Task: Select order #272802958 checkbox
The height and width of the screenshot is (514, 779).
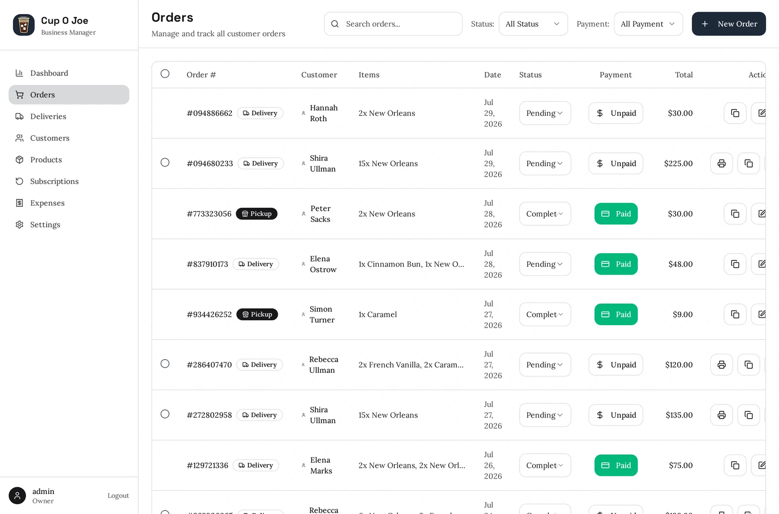Action: (x=165, y=414)
